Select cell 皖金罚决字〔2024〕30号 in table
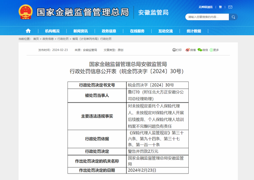 [157, 85]
